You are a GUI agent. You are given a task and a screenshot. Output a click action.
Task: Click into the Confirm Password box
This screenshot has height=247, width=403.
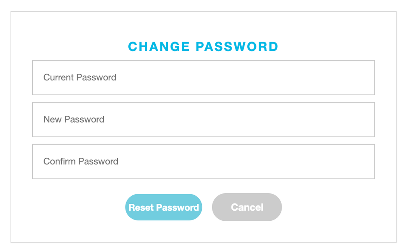[x=203, y=161]
